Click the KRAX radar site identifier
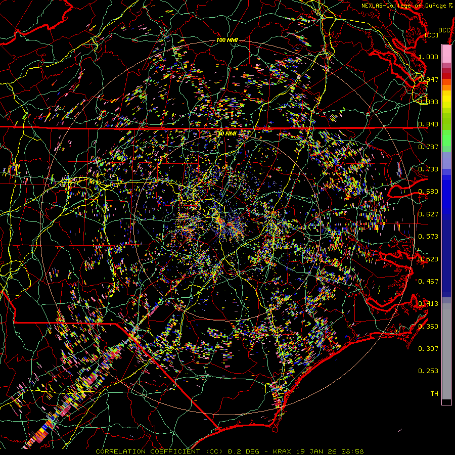Viewport: 455px width, 455px height. click(283, 451)
